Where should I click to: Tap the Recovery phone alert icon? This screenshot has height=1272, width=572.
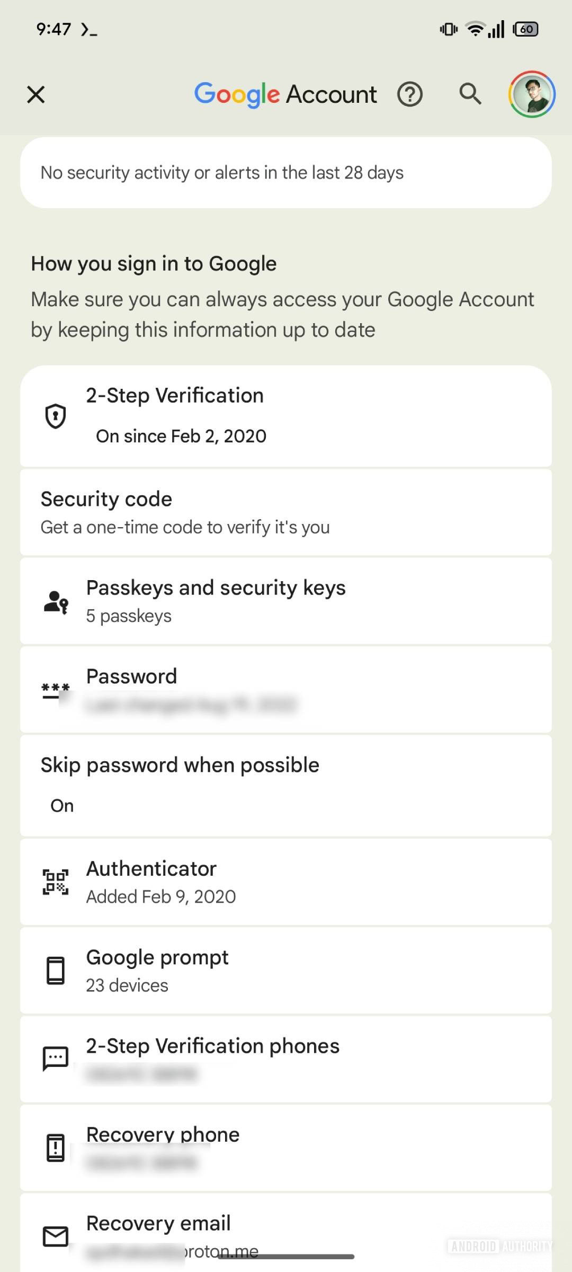(x=56, y=1148)
